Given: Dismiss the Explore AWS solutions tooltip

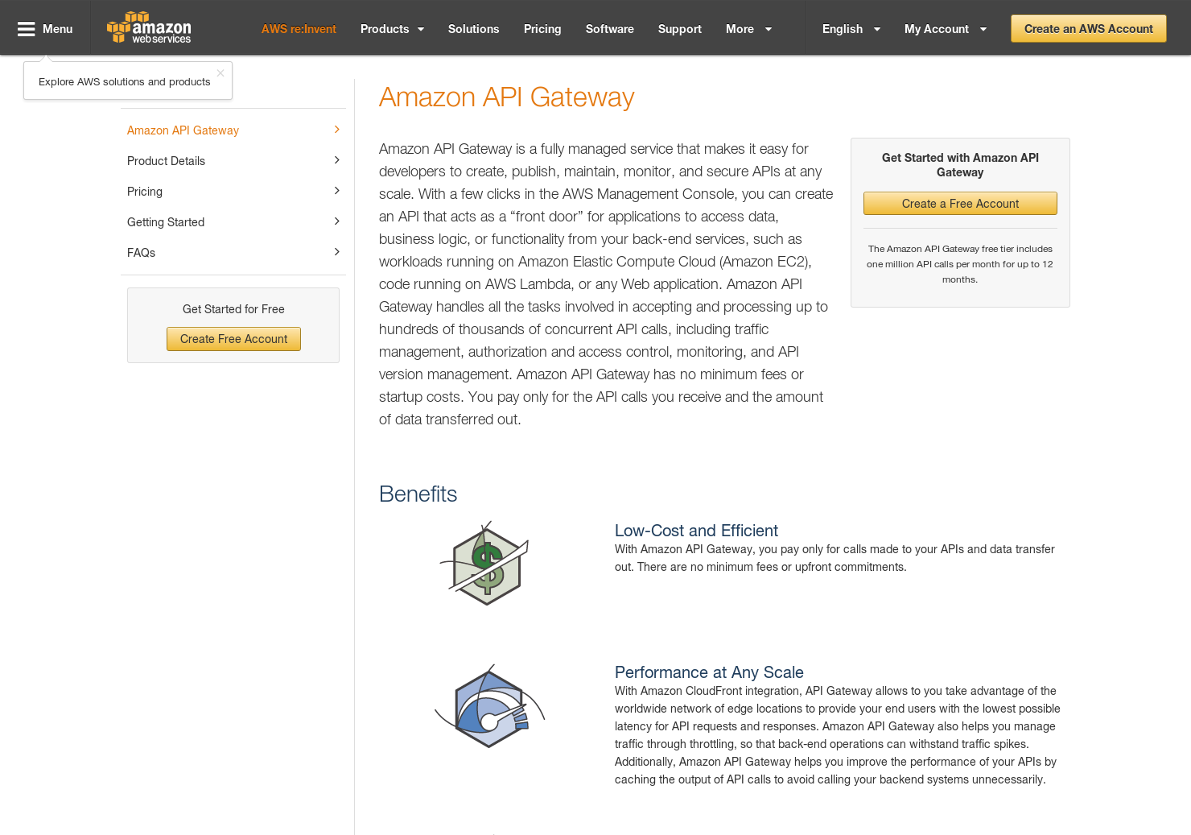Looking at the screenshot, I should [220, 73].
